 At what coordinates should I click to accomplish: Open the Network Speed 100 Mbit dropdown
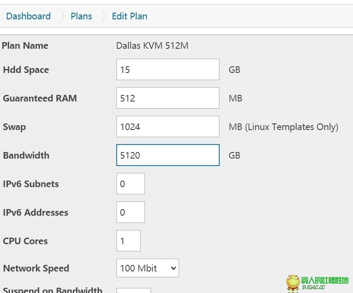pos(148,268)
